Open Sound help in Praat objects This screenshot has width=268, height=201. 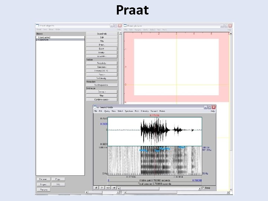[x=102, y=33]
